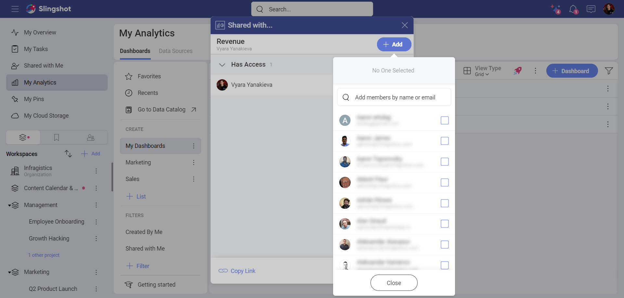Open the notifications bell
Image resolution: width=624 pixels, height=298 pixels.
[573, 9]
